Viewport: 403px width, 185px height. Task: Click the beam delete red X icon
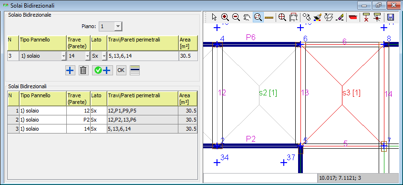tap(366, 17)
